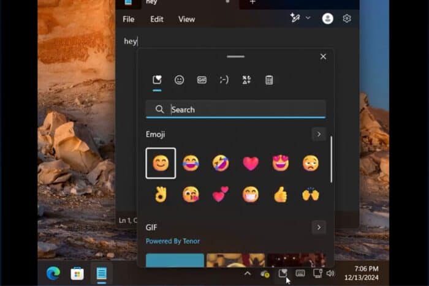The height and width of the screenshot is (286, 429).
Task: Insert the face blowing a kiss emoji
Action: [x=191, y=194]
